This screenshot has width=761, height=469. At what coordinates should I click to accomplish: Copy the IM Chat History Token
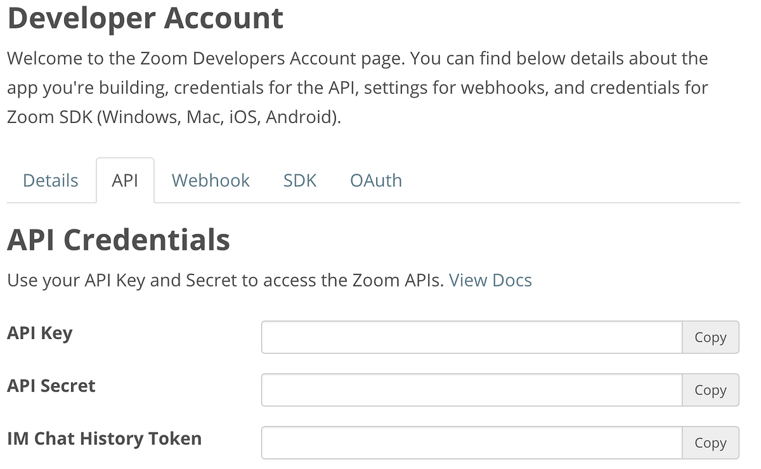(710, 442)
